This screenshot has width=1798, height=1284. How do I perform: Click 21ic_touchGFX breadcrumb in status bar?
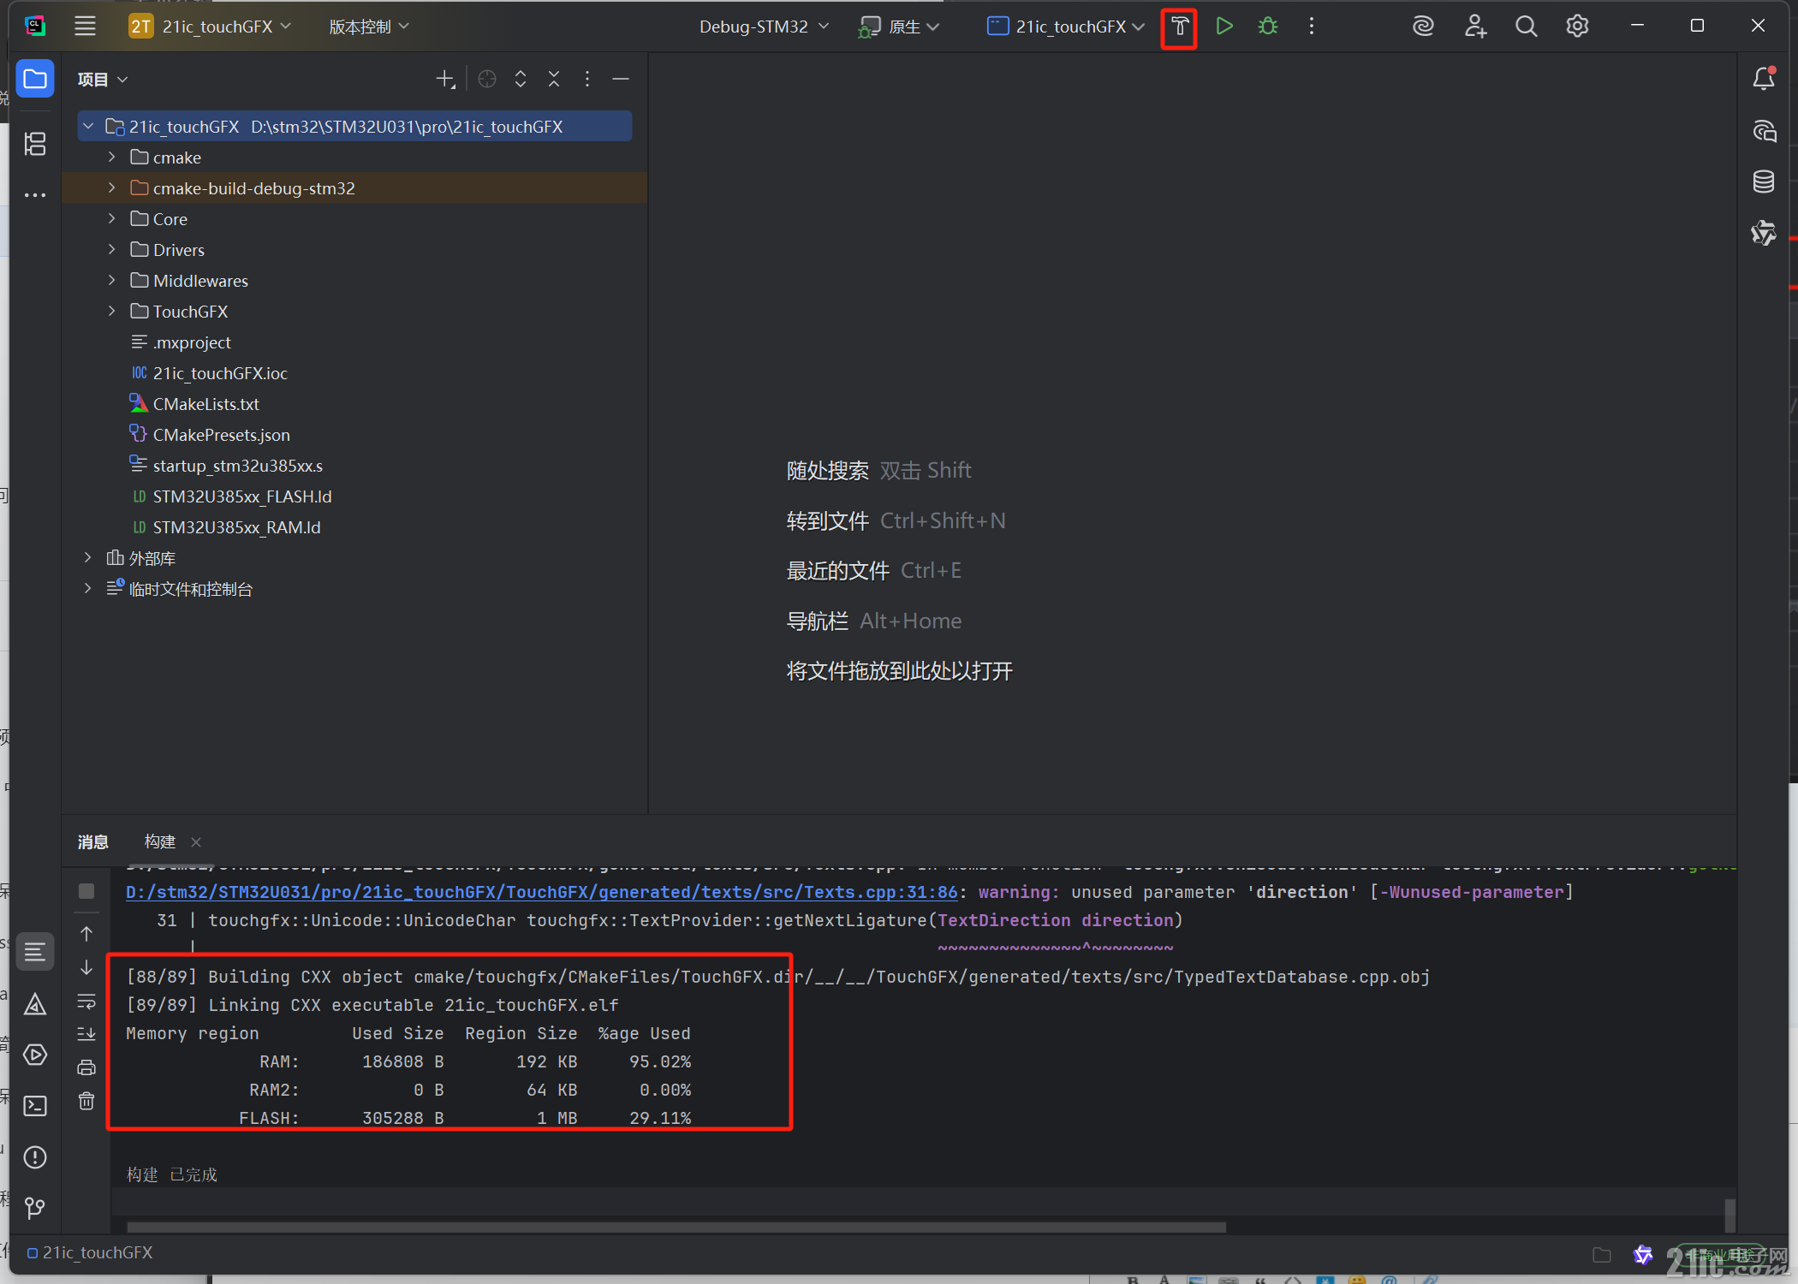pos(90,1253)
